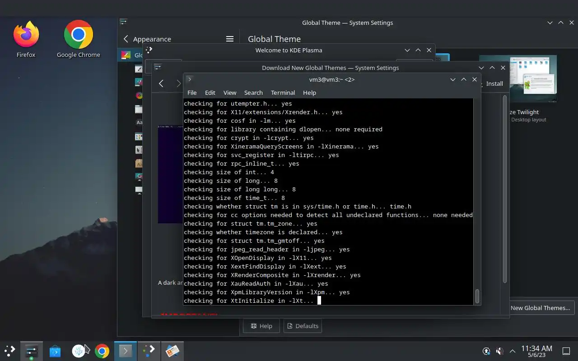This screenshot has width=578, height=361.
Task: Select the Fonts 'Aa' icon in the Appearance sidebar
Action: 139,123
